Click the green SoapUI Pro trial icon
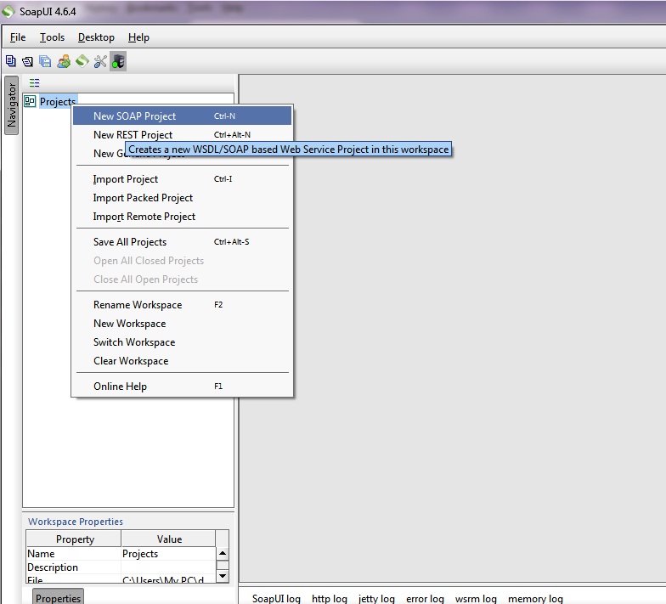The height and width of the screenshot is (604, 666). pyautogui.click(x=82, y=61)
